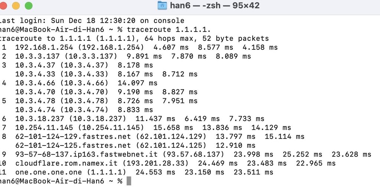Click the terminal cursor block at the prompt
The image size is (380, 193).
pos(129,181)
